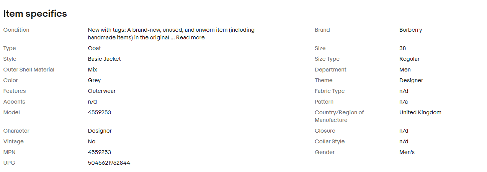Click the Fabric Type label
Viewport: 487px width, 172px height.
[330, 91]
